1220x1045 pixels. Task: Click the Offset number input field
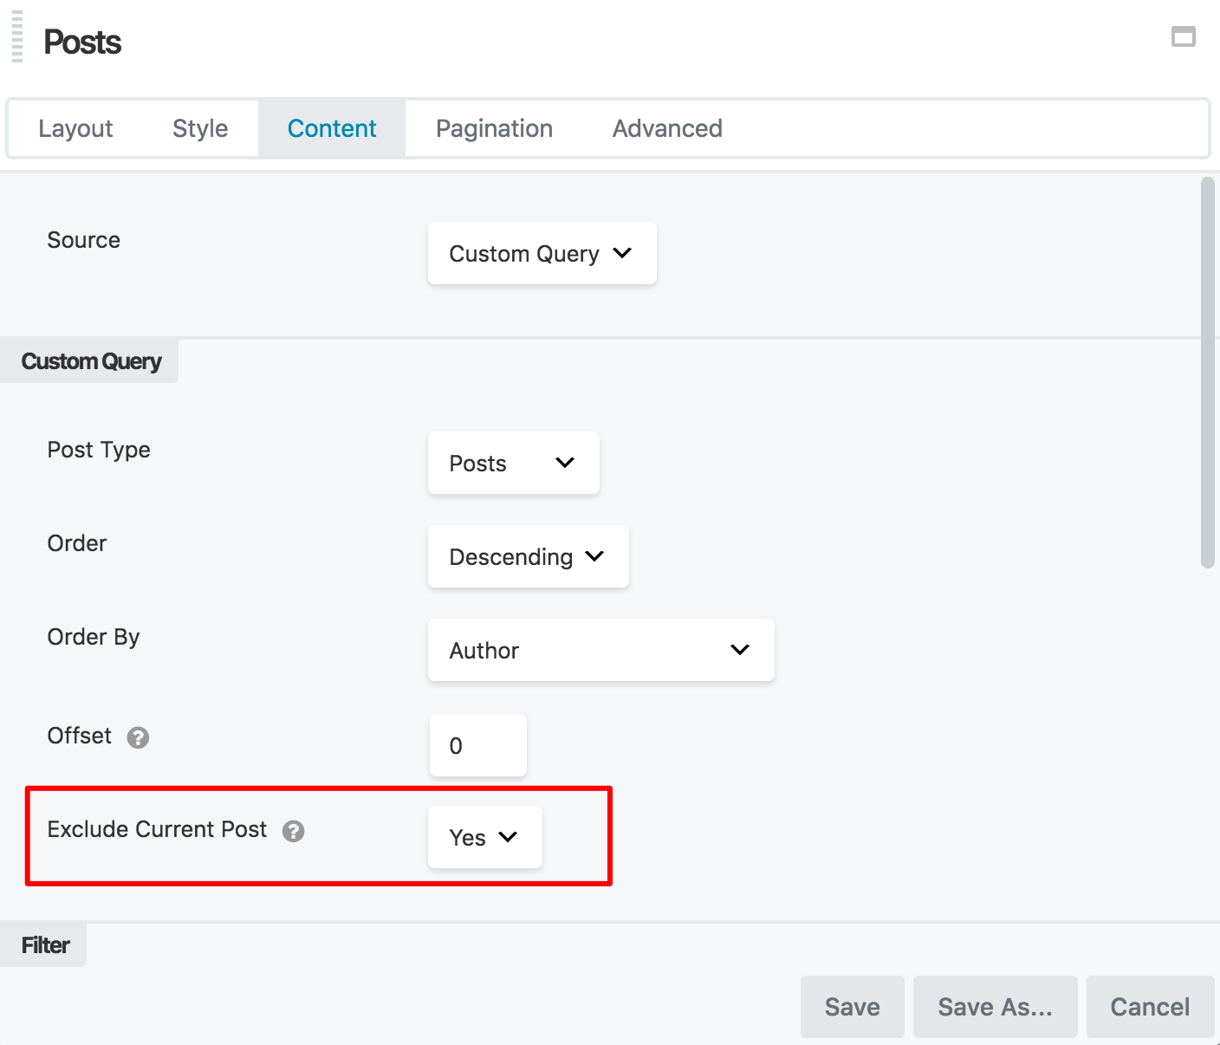(x=477, y=745)
